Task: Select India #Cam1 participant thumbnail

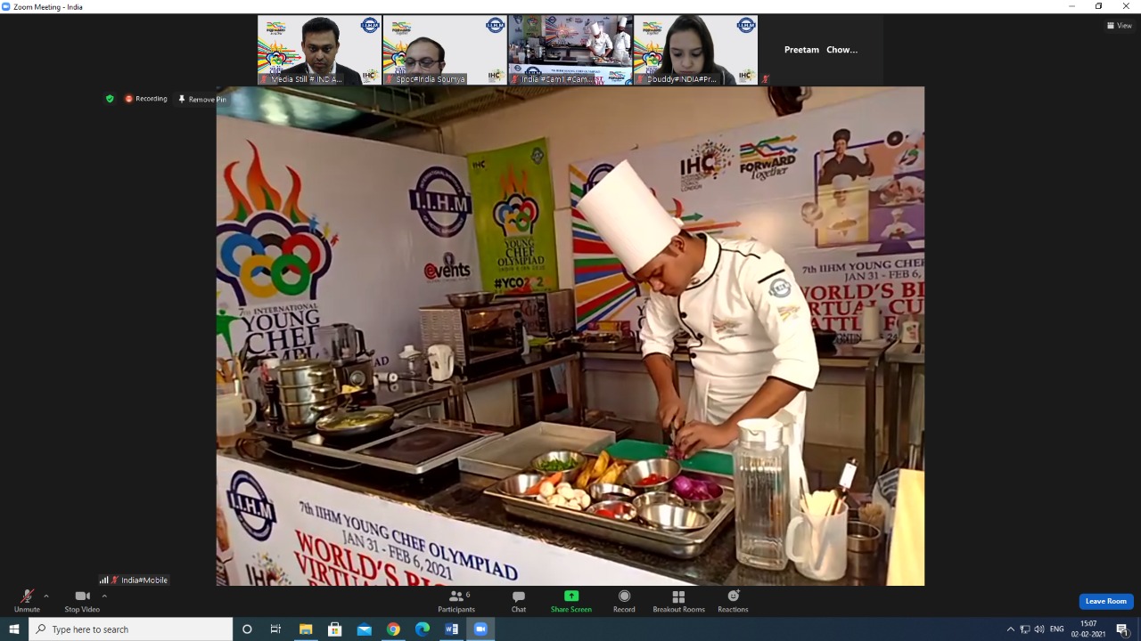Action: point(570,50)
